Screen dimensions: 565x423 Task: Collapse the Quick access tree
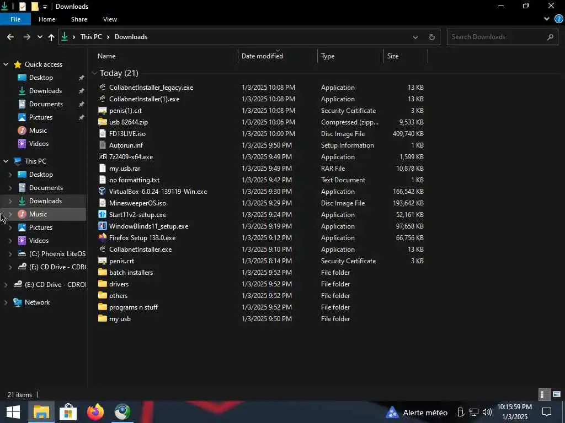tap(6, 64)
